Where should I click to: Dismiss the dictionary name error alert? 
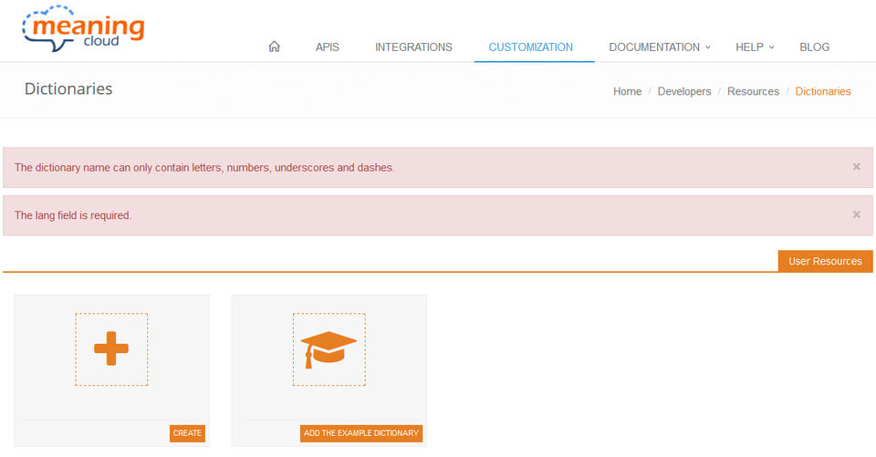(x=856, y=167)
